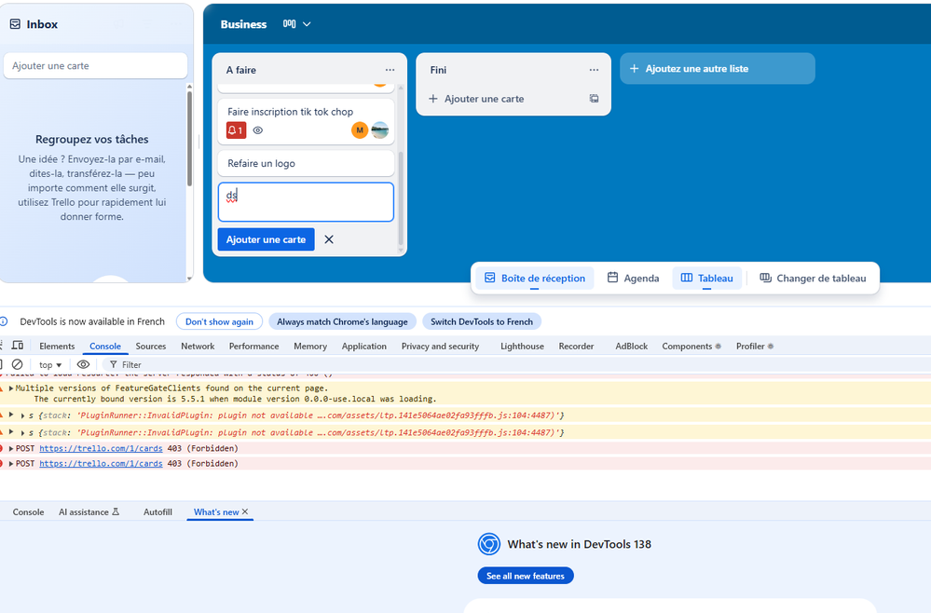Expand the Multiple versions of FeatureGateClients warning

click(10, 388)
